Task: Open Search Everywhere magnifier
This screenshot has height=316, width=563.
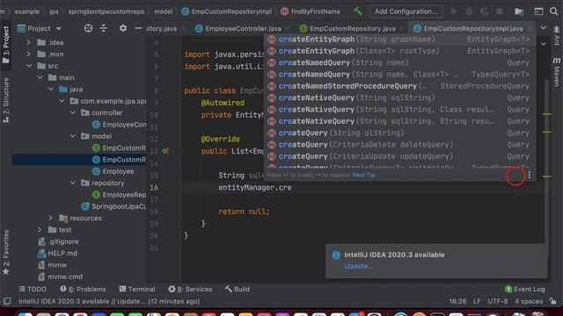Action: click(x=553, y=11)
